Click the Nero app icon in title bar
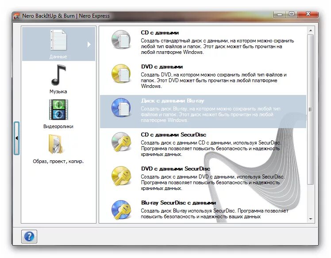Viewport: 331px width, 258px height. point(16,16)
